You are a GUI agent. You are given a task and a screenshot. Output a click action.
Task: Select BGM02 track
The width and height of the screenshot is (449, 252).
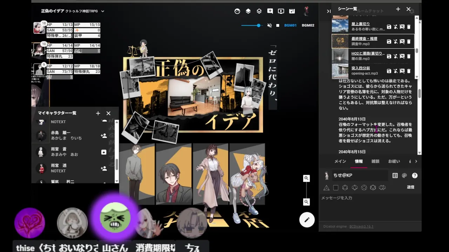coord(308,25)
